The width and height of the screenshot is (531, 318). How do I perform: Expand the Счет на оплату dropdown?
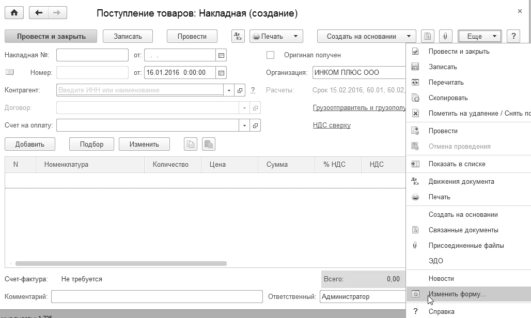click(244, 125)
